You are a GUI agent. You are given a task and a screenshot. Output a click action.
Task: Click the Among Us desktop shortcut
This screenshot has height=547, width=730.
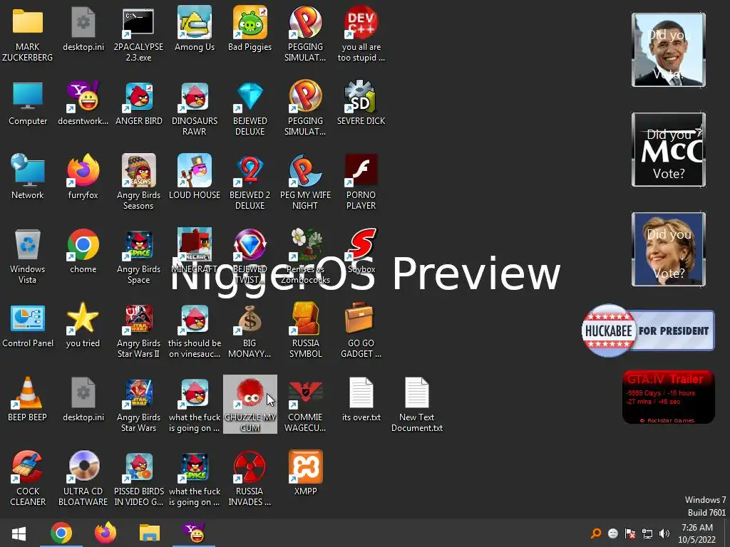[195, 22]
